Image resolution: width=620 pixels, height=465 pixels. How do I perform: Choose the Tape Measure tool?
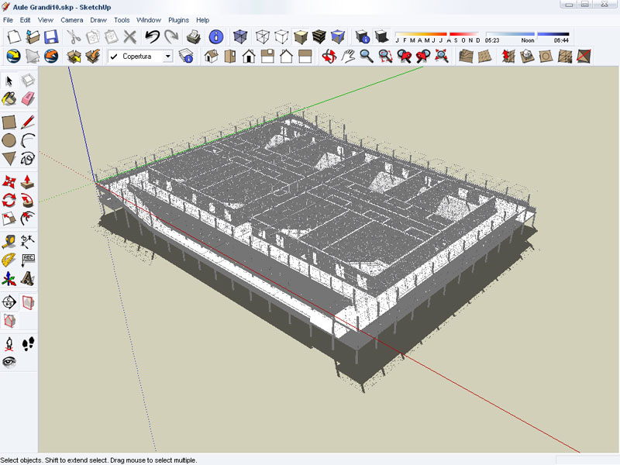click(x=9, y=241)
